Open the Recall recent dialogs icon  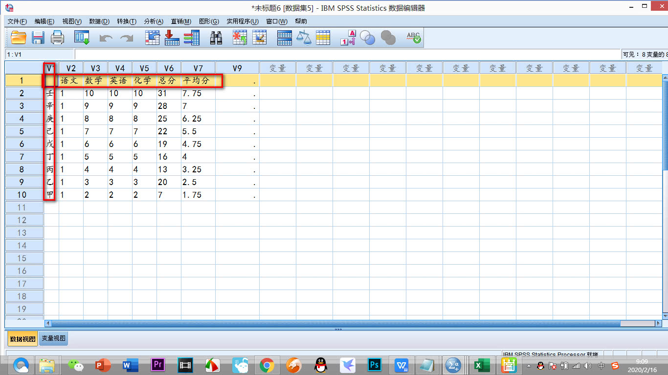(x=82, y=38)
